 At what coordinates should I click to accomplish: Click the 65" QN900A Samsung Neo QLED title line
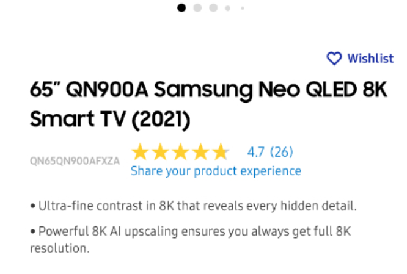tap(208, 91)
